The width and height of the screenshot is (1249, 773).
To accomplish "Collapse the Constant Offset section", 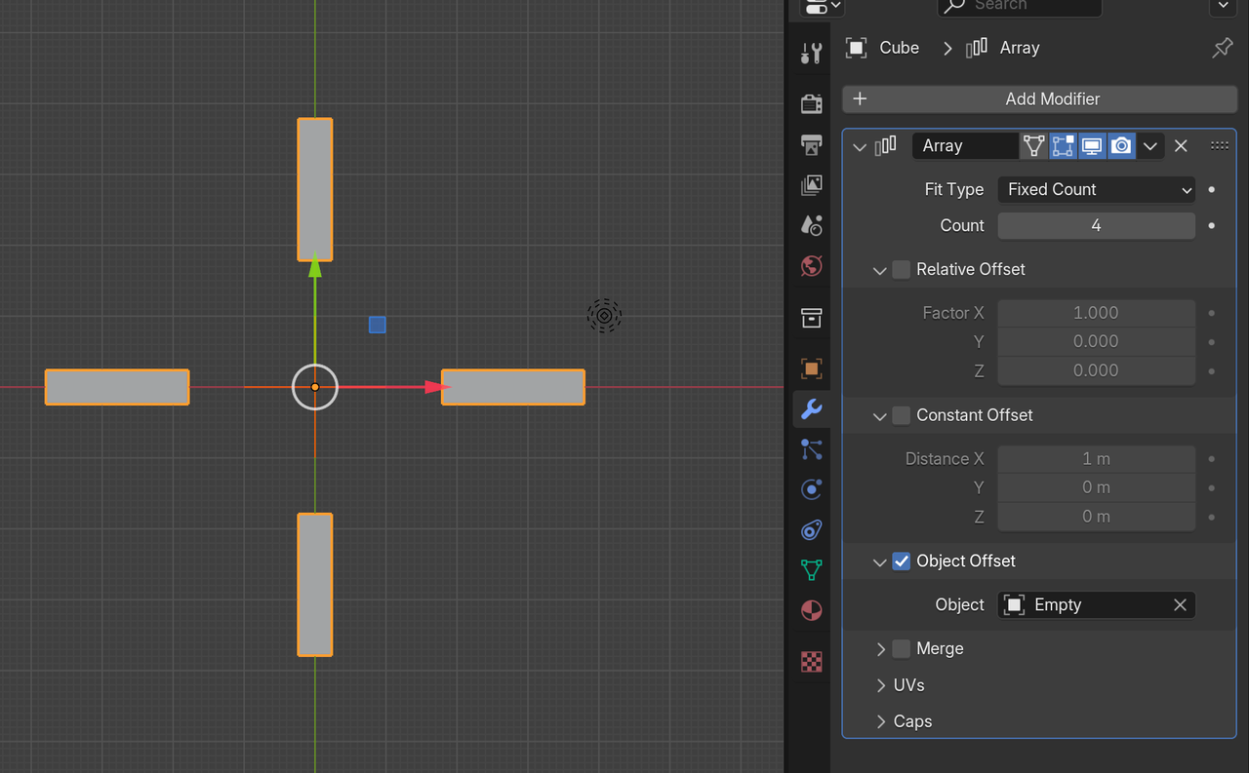I will (x=879, y=416).
